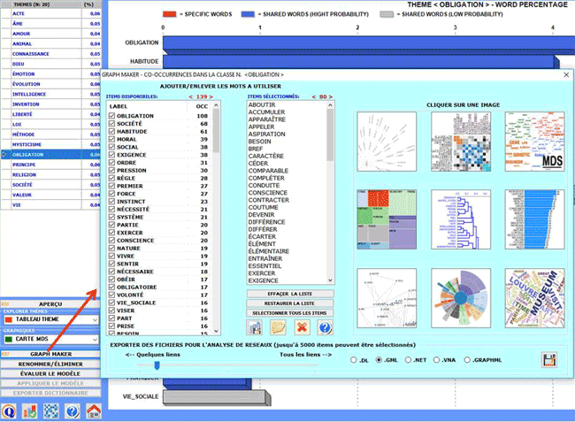Toggle the EXIGENCE item checkbox

[111, 155]
